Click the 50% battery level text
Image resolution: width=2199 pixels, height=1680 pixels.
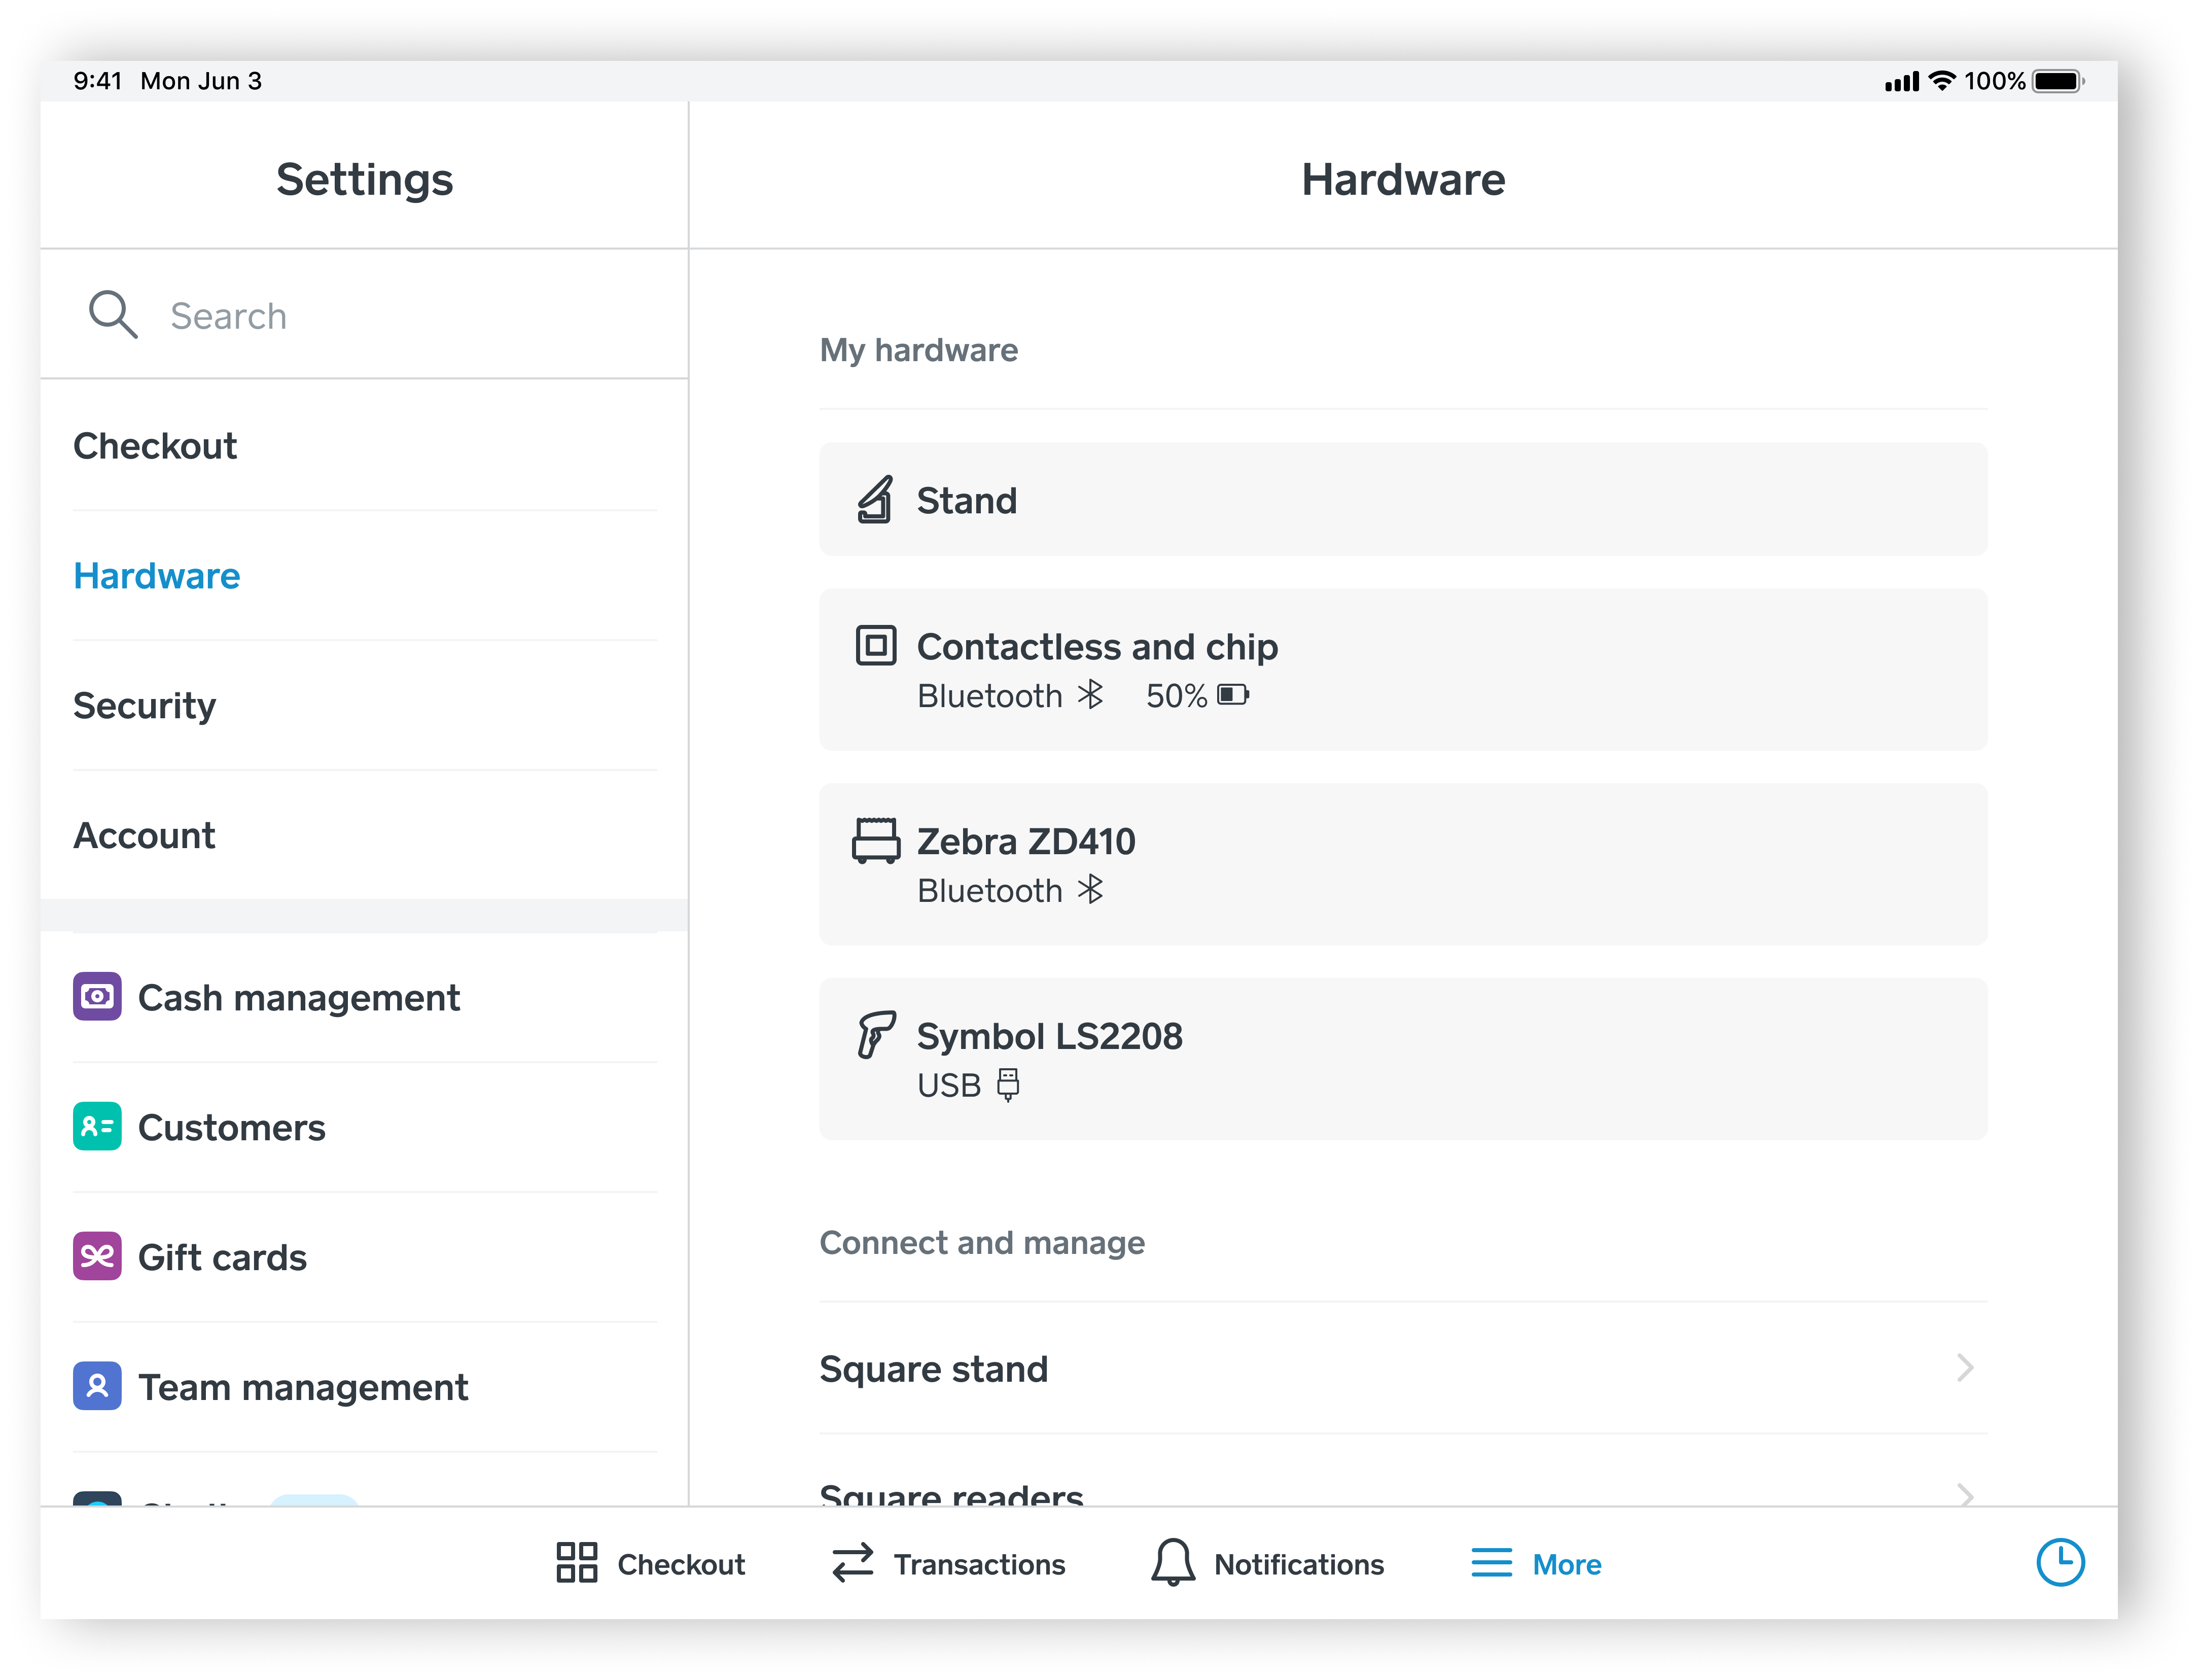(1177, 695)
